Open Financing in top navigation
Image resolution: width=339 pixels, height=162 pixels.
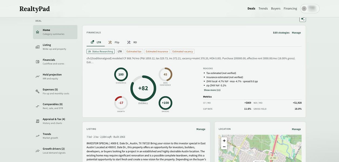[x=290, y=8]
